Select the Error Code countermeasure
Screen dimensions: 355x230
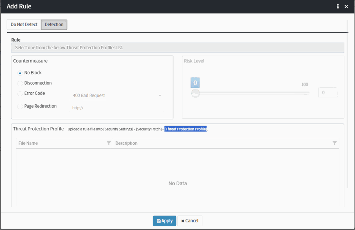[20, 93]
